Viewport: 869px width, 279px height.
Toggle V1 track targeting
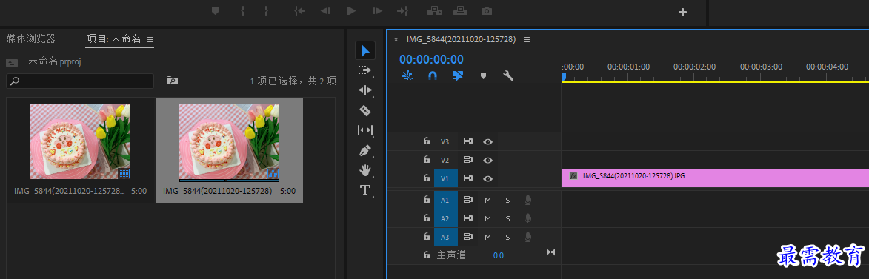[x=445, y=178]
